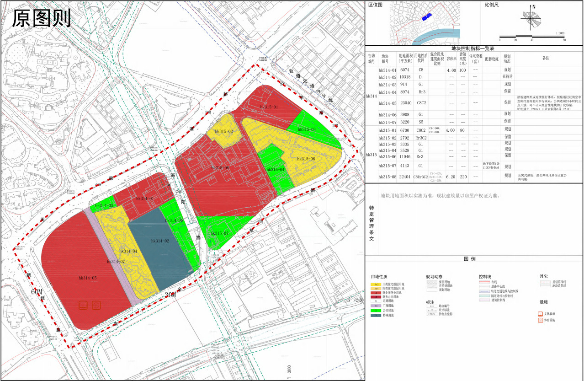
Task: Click the 规划动态 legend section heading
Action: click(x=434, y=277)
